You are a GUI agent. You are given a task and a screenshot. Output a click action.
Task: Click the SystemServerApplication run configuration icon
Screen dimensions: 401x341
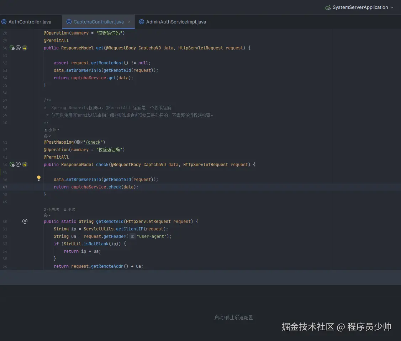pos(328,7)
